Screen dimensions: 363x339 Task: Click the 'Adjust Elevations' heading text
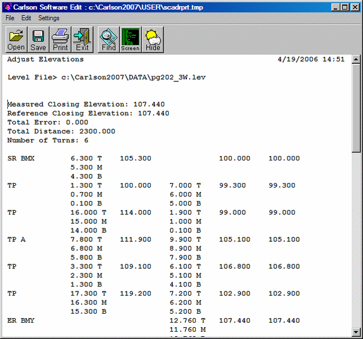[x=45, y=59]
